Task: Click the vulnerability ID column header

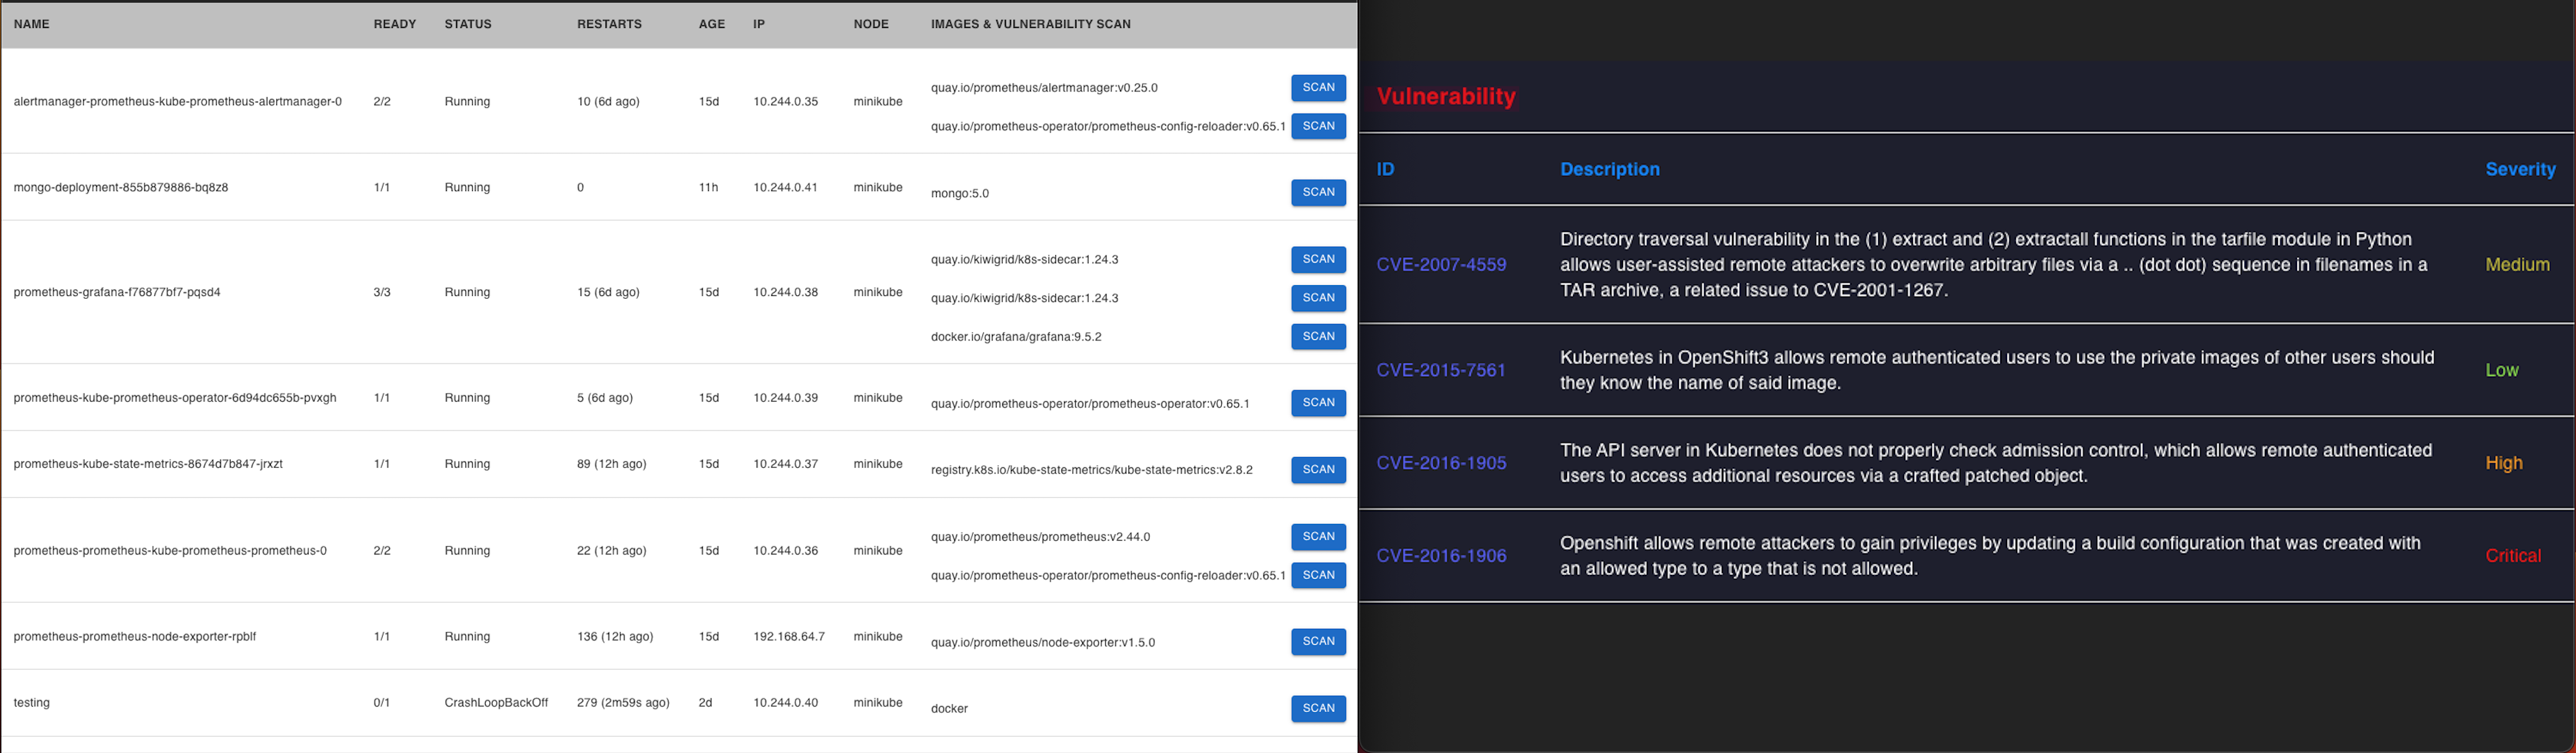Action: pyautogui.click(x=1385, y=169)
